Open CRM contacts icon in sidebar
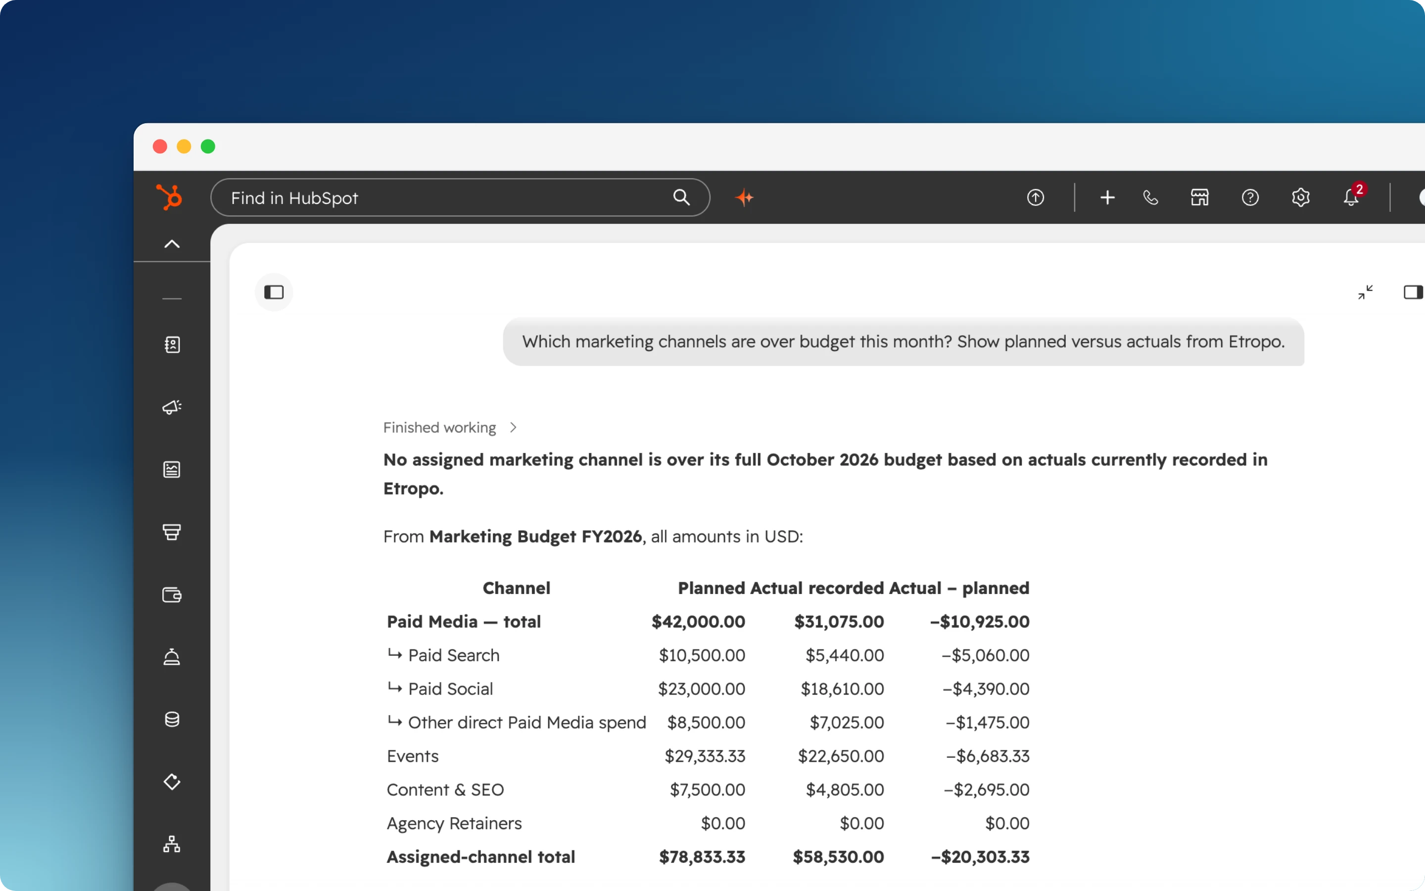Viewport: 1425px width, 891px height. [x=171, y=344]
